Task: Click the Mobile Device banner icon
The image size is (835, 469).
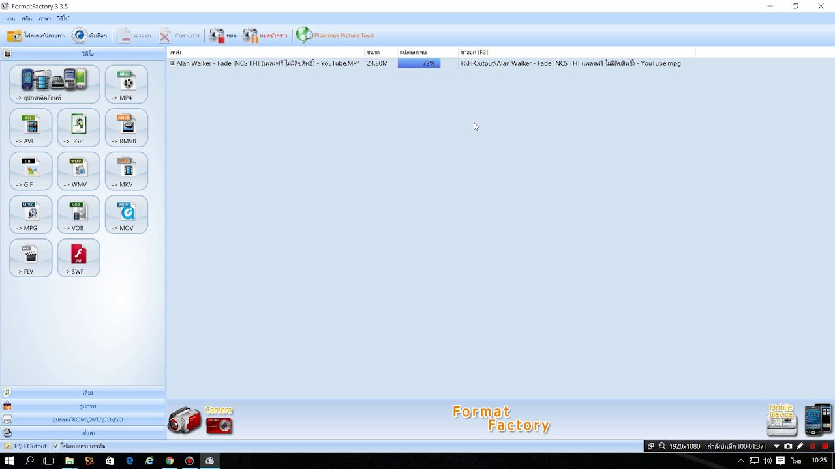Action: [781, 420]
